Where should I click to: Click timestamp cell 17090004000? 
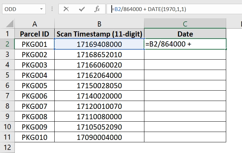99,137
